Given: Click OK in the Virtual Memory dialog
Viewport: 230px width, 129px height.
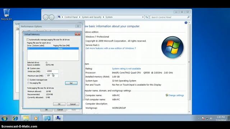Looking at the screenshot, I should coord(59,104).
